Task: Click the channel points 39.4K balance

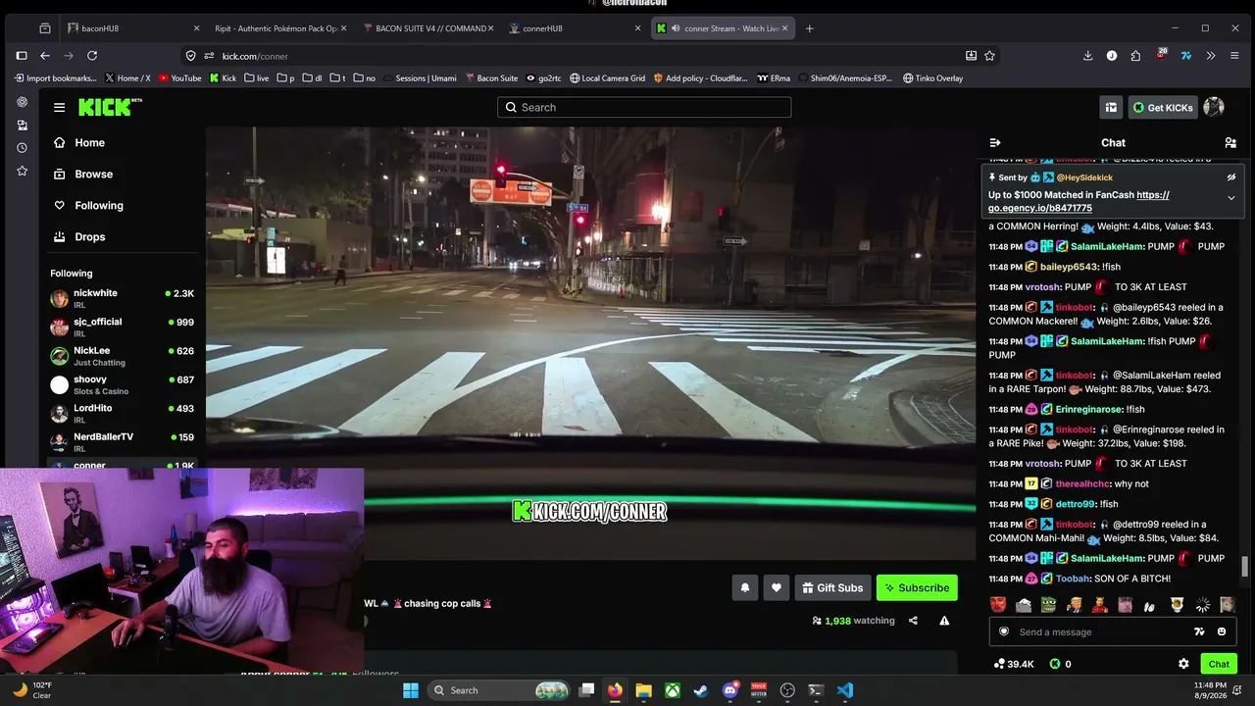Action: (1014, 664)
